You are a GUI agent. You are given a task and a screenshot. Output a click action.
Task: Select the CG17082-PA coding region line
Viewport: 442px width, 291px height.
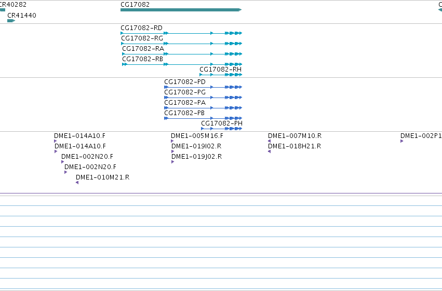203,108
